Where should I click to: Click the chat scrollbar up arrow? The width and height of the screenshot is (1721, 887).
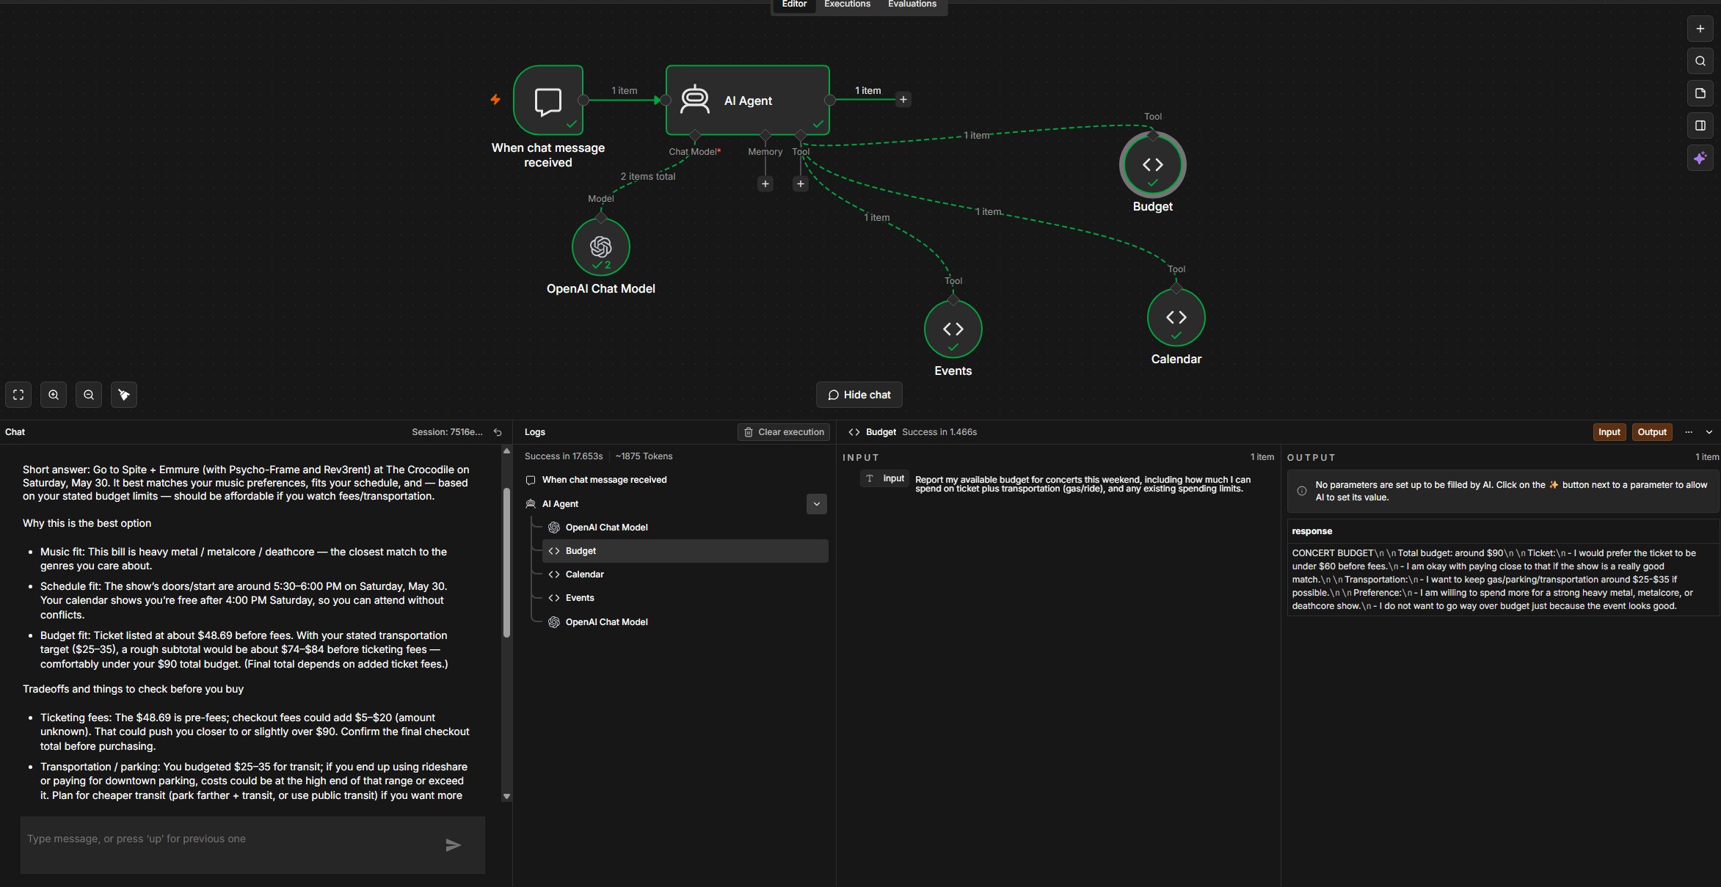(506, 451)
